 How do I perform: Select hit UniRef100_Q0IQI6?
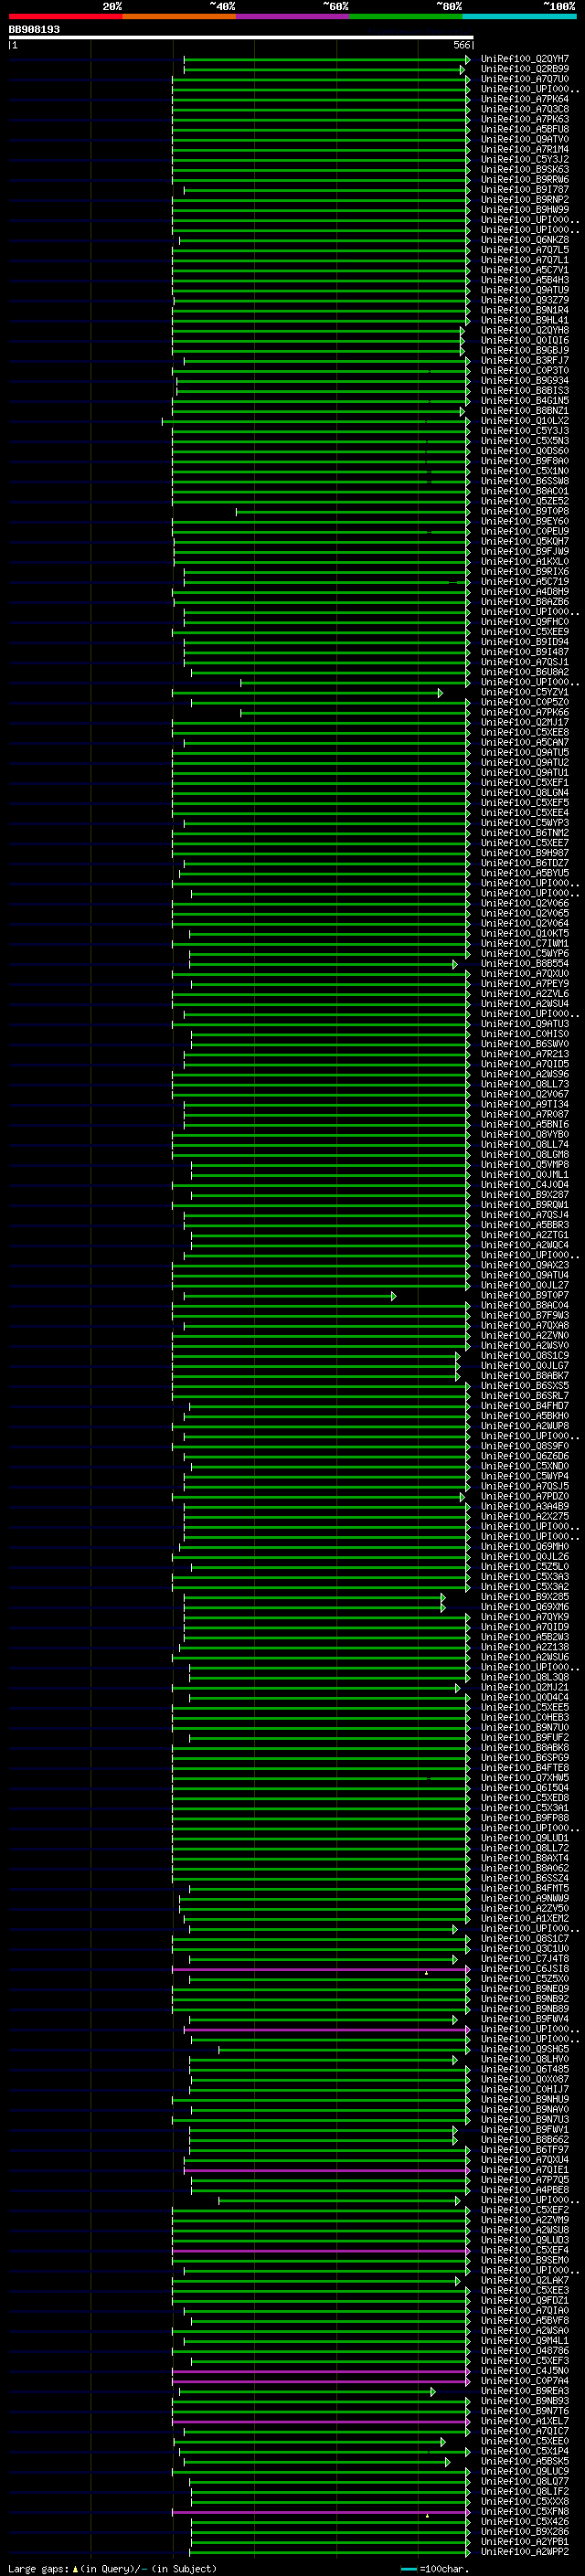pos(525,341)
